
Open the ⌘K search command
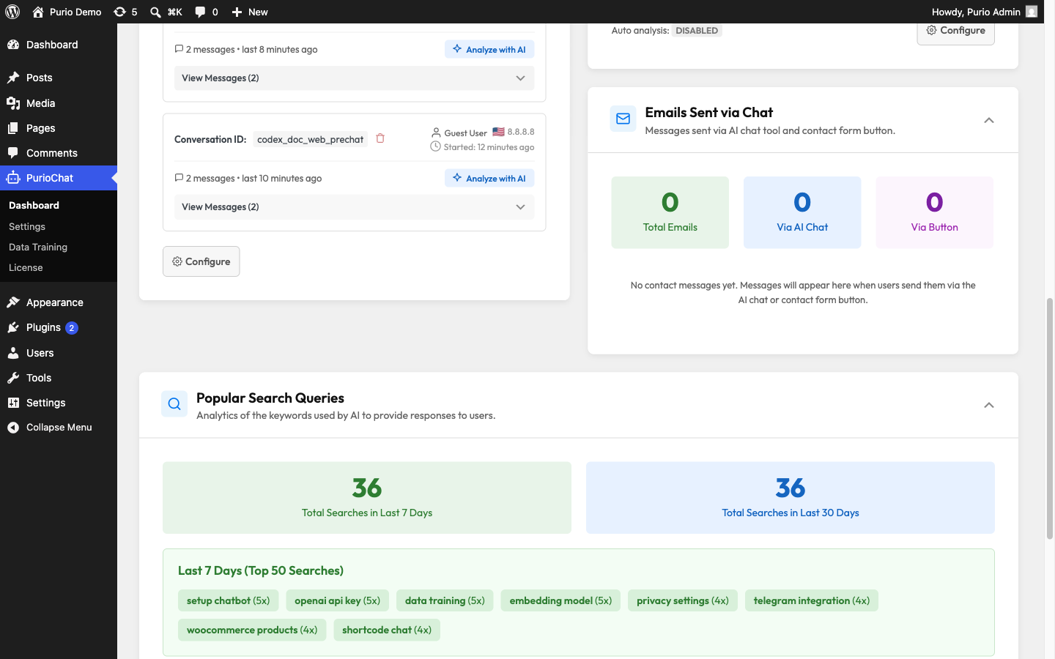coord(166,12)
